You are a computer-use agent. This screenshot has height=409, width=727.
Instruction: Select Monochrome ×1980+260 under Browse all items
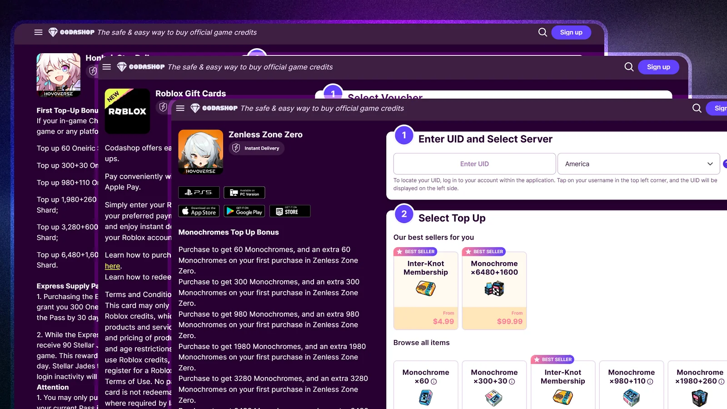point(697,385)
